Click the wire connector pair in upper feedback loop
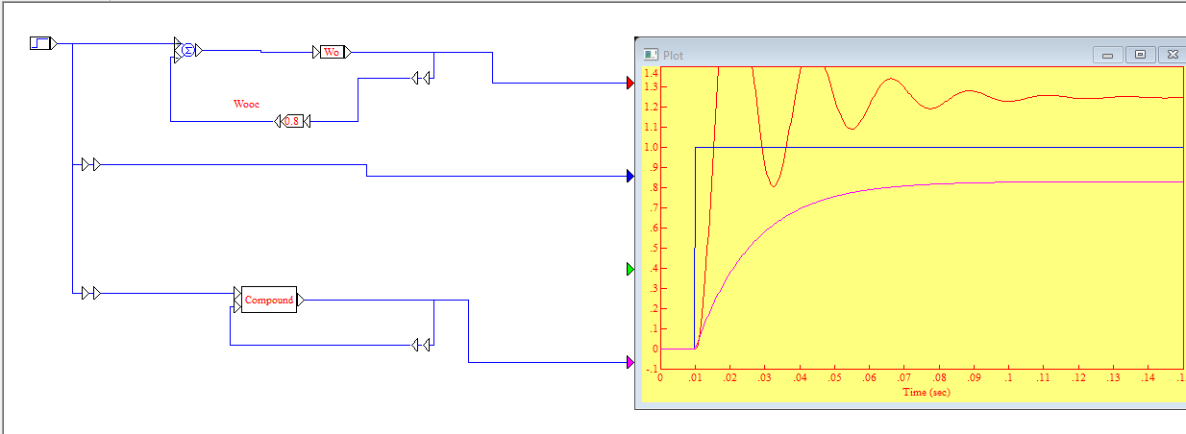 [420, 78]
